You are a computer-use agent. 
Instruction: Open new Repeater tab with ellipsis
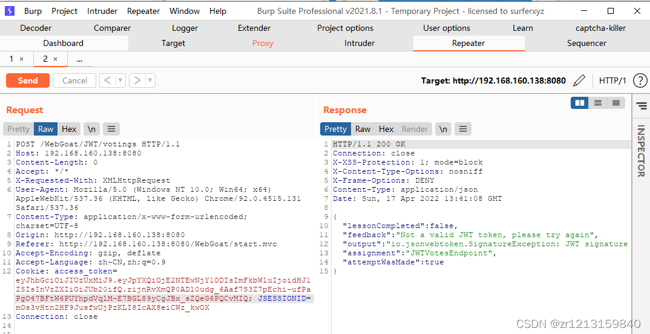point(80,59)
